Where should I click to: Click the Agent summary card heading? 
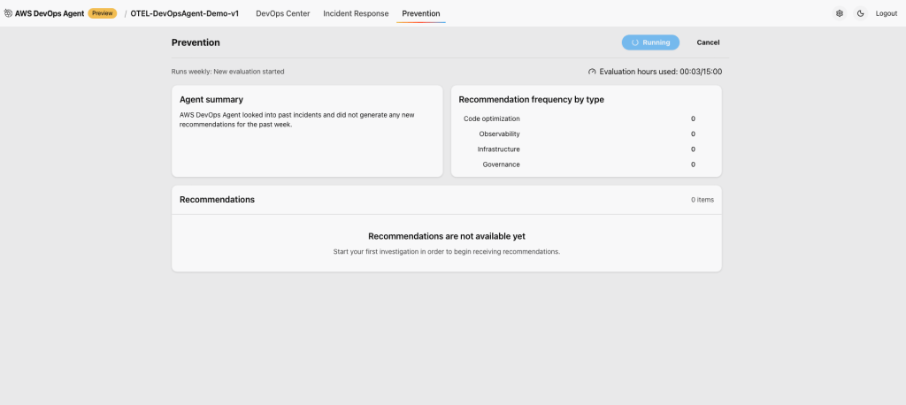[211, 100]
